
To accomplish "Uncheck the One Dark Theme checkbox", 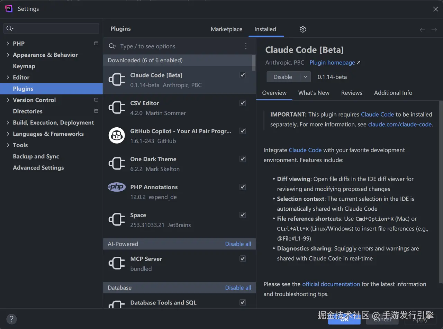I will coord(243,159).
